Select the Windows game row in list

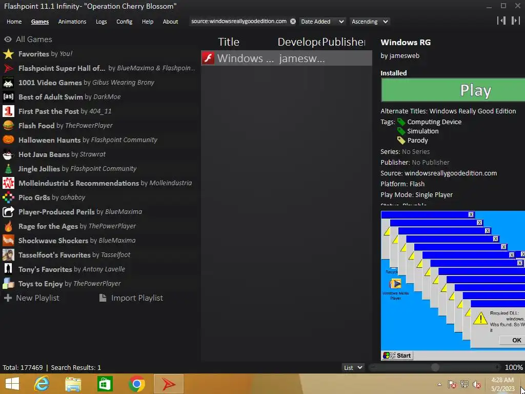[x=287, y=58]
